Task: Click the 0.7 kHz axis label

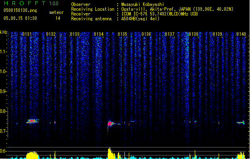Action: [x=4, y=131]
